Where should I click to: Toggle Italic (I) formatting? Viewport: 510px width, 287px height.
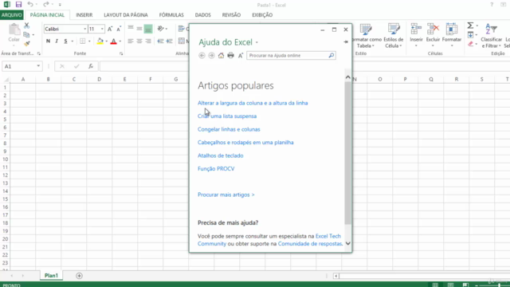coord(57,41)
